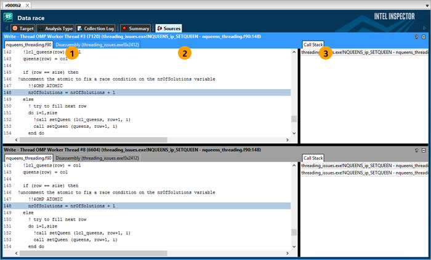Click line 149 'else' in Thread #8 view
The image size is (431, 260).
click(x=28, y=213)
